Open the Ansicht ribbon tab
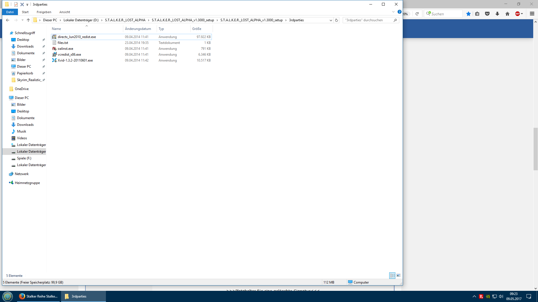The height and width of the screenshot is (302, 538). tap(65, 12)
